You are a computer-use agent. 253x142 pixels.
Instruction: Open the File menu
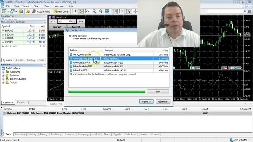point(8,6)
